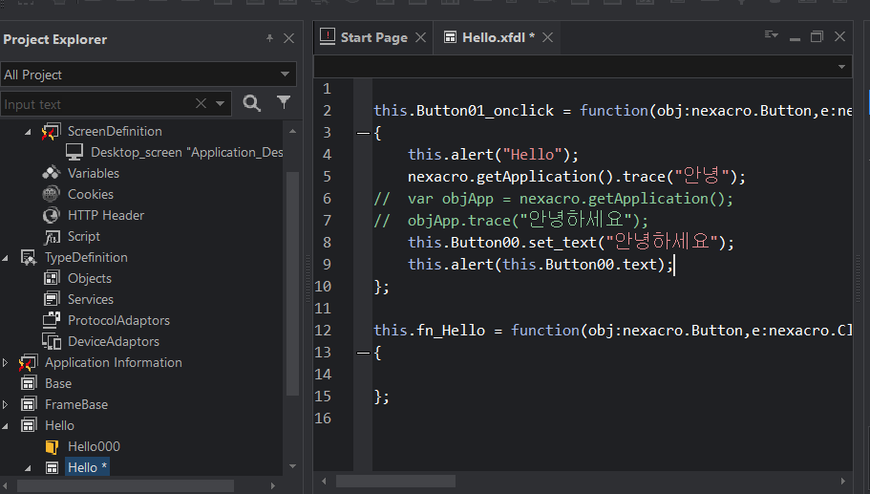Open ProtocolAdaptors tree item

pos(118,320)
